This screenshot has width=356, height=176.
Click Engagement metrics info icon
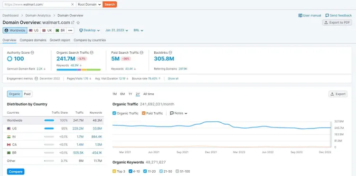click(36, 78)
